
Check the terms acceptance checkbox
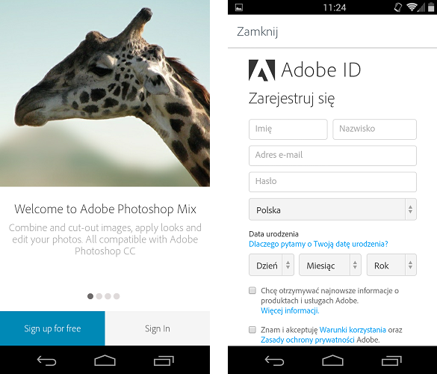252,330
